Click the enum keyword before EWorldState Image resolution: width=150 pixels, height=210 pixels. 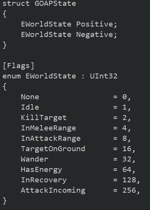pyautogui.click(x=12, y=76)
